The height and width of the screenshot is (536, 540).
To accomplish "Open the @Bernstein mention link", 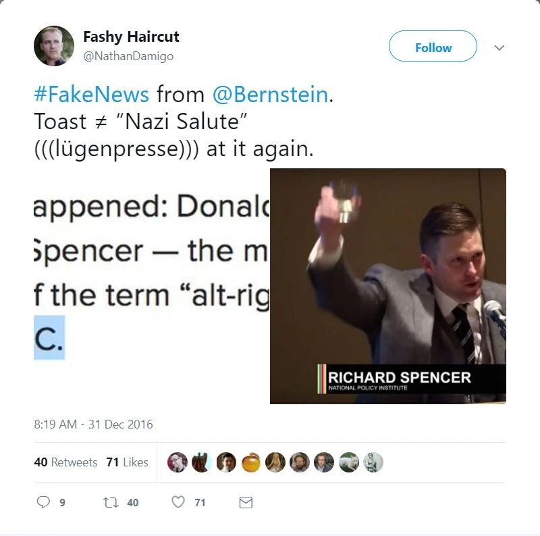I will point(270,95).
